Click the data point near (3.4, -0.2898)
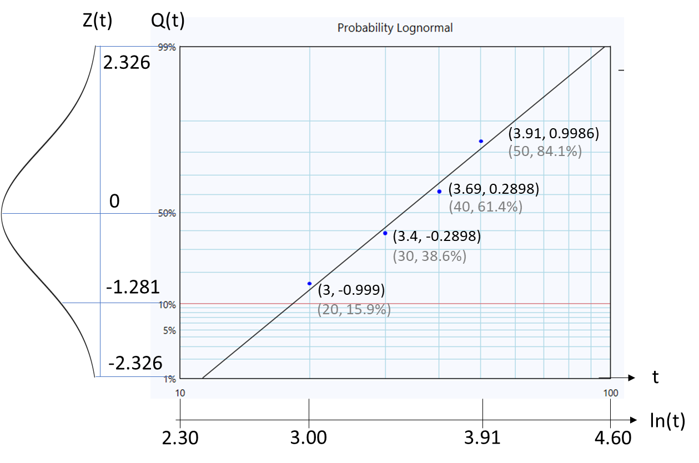 385,233
